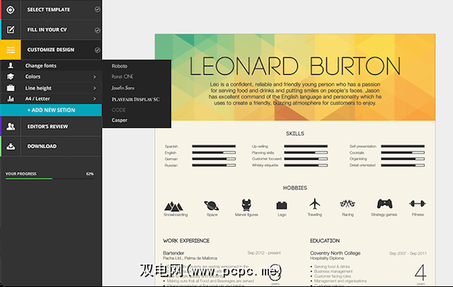The image size is (453, 287).
Task: Click the Traveling airplane hobby icon
Action: [x=314, y=204]
